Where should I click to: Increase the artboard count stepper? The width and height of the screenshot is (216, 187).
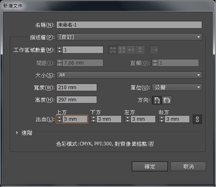pyautogui.click(x=59, y=48)
